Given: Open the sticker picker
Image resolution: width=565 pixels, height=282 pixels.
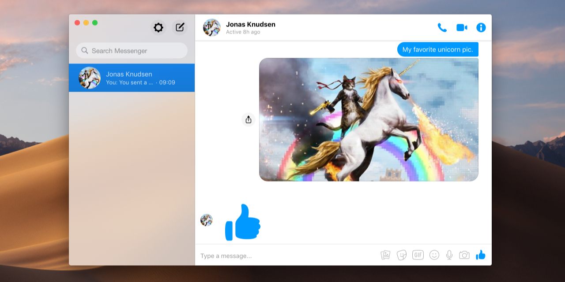Looking at the screenshot, I should (401, 255).
